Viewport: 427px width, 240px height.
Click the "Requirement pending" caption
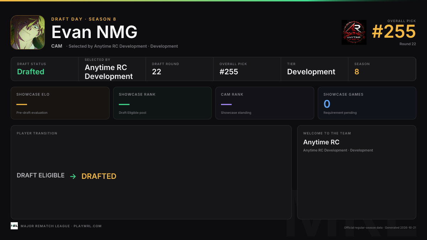click(340, 113)
